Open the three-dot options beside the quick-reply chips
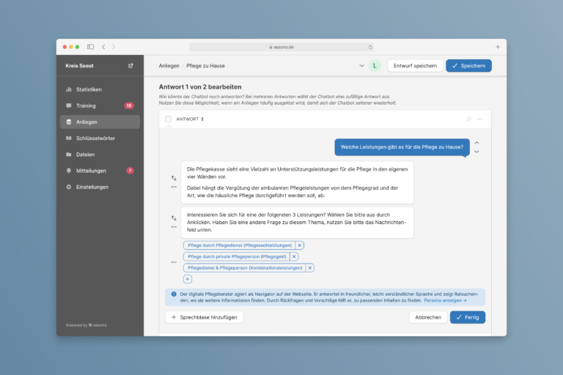 coord(174,262)
